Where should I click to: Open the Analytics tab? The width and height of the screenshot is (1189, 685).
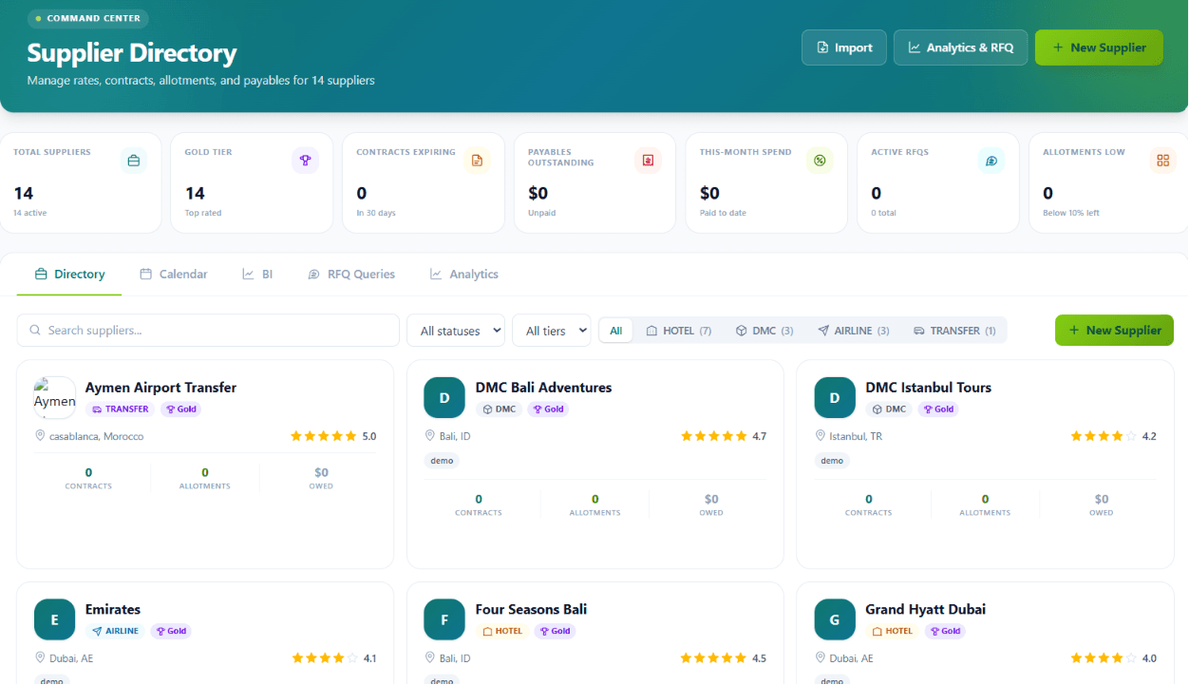pos(463,274)
